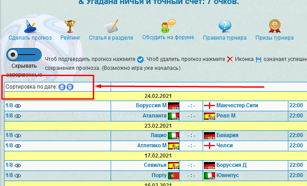Select team name Ювентус
Image resolution: width=307 pixels, height=186 pixels.
click(227, 175)
